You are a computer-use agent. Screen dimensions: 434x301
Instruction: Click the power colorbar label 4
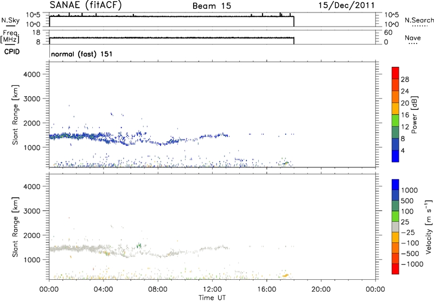403,151
